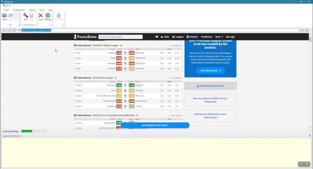
Task: Star the UEFA Euro U21 Championship Qualification
Action: pos(137,115)
